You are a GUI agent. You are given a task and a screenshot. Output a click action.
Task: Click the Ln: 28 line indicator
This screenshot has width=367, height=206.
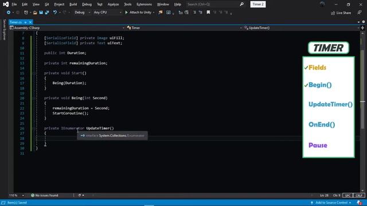[324, 195]
